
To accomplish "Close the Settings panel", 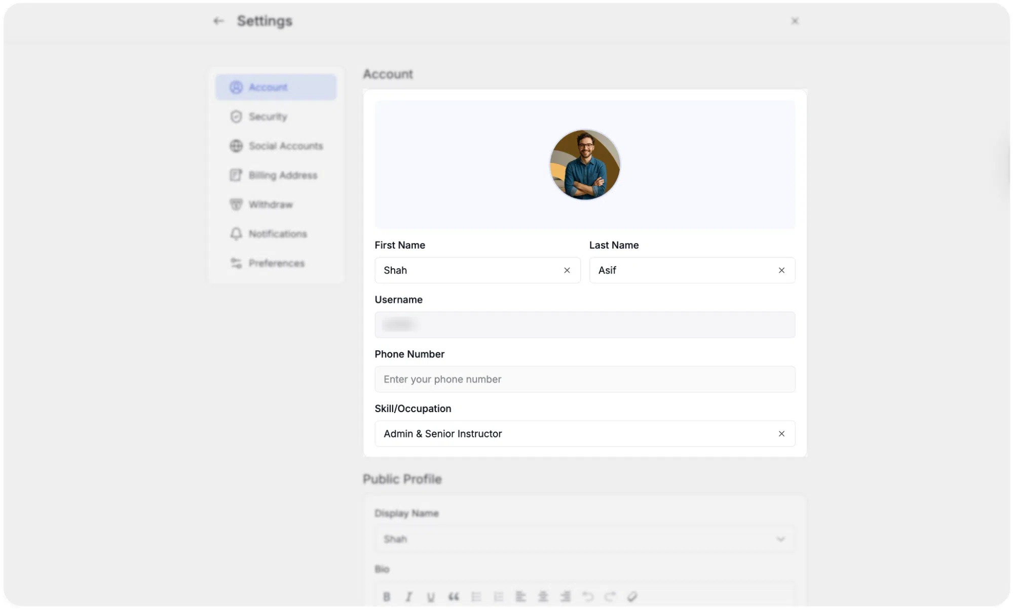I will 795,21.
